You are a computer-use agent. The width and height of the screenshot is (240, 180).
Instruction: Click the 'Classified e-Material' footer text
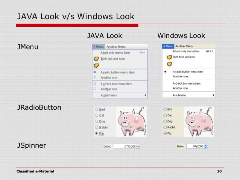point(35,171)
